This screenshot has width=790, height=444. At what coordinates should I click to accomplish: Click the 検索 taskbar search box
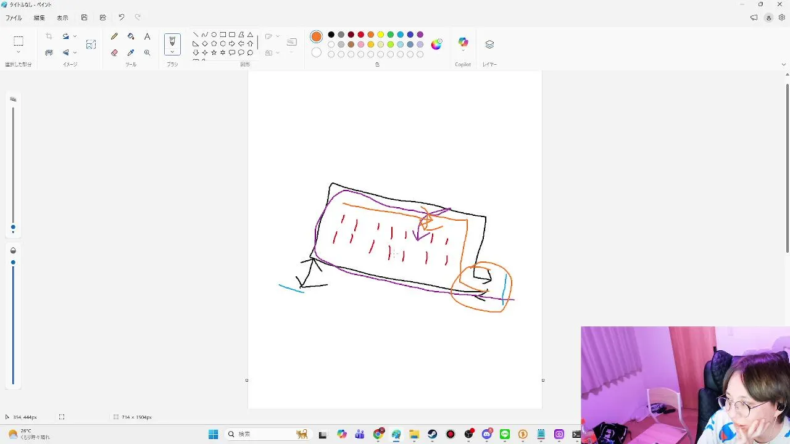pyautogui.click(x=268, y=434)
